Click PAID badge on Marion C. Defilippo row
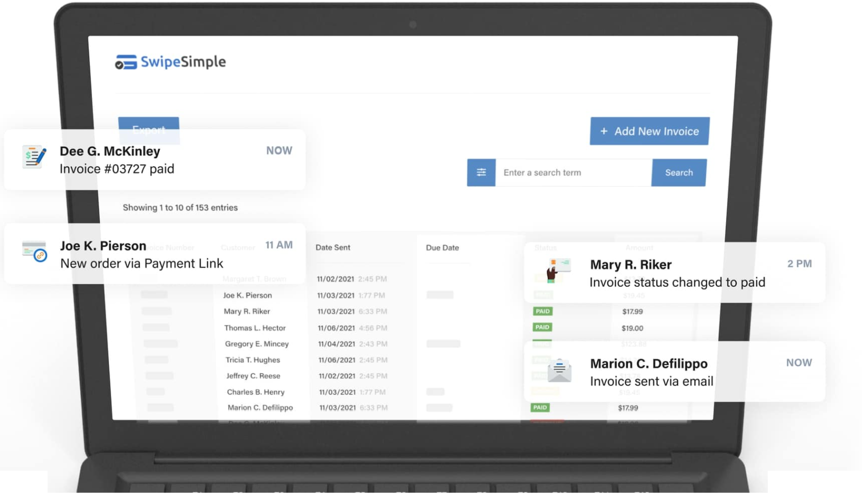862x503 pixels. [540, 407]
